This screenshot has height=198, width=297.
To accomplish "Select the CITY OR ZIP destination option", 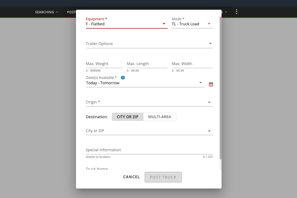I will point(128,117).
